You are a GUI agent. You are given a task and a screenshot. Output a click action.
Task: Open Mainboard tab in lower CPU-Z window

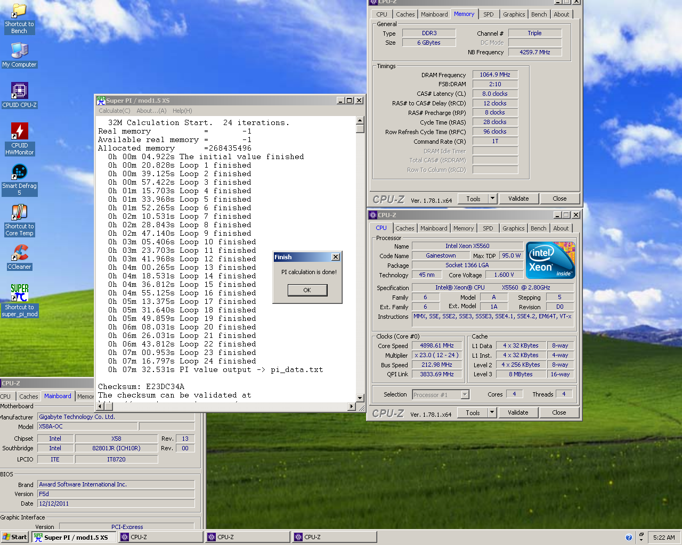click(434, 228)
